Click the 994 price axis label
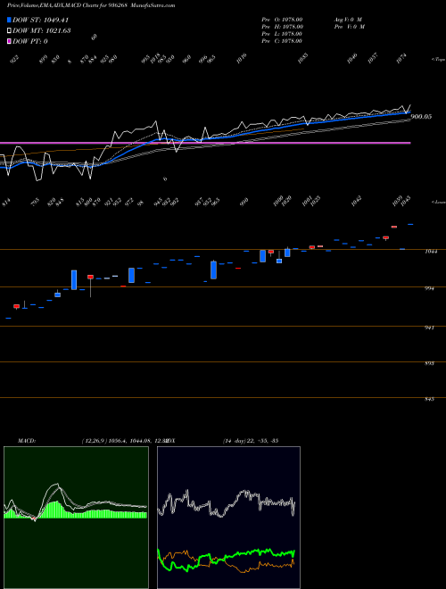Image resolution: width=446 pixels, height=589 pixels. click(x=430, y=288)
